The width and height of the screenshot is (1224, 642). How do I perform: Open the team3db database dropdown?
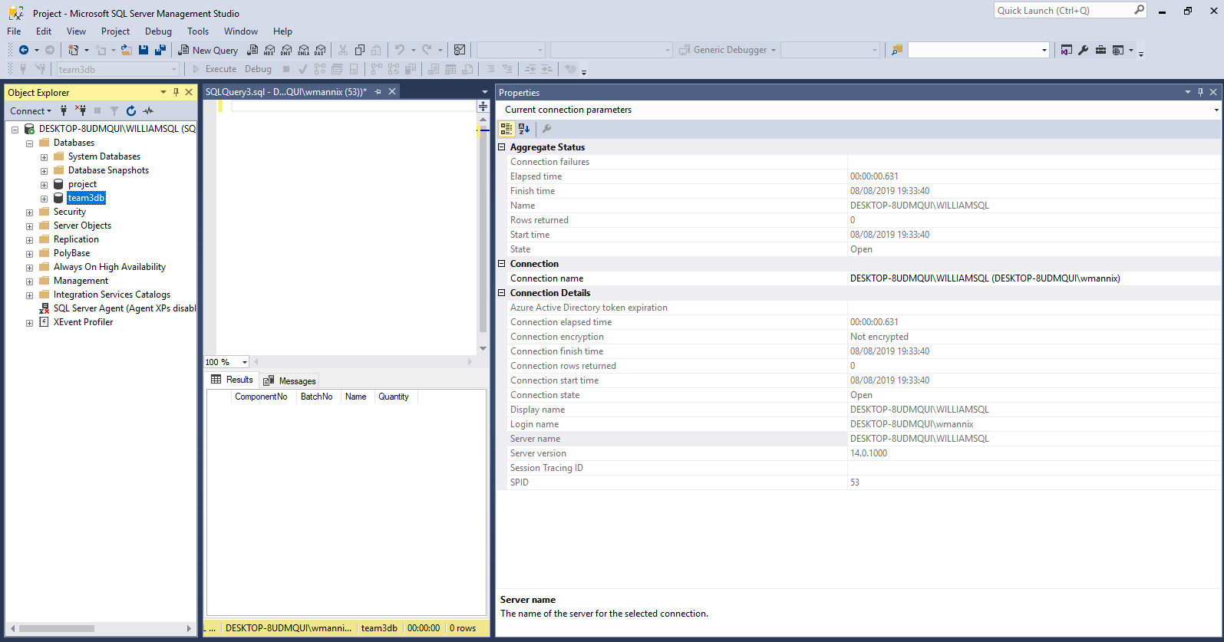[x=174, y=69]
